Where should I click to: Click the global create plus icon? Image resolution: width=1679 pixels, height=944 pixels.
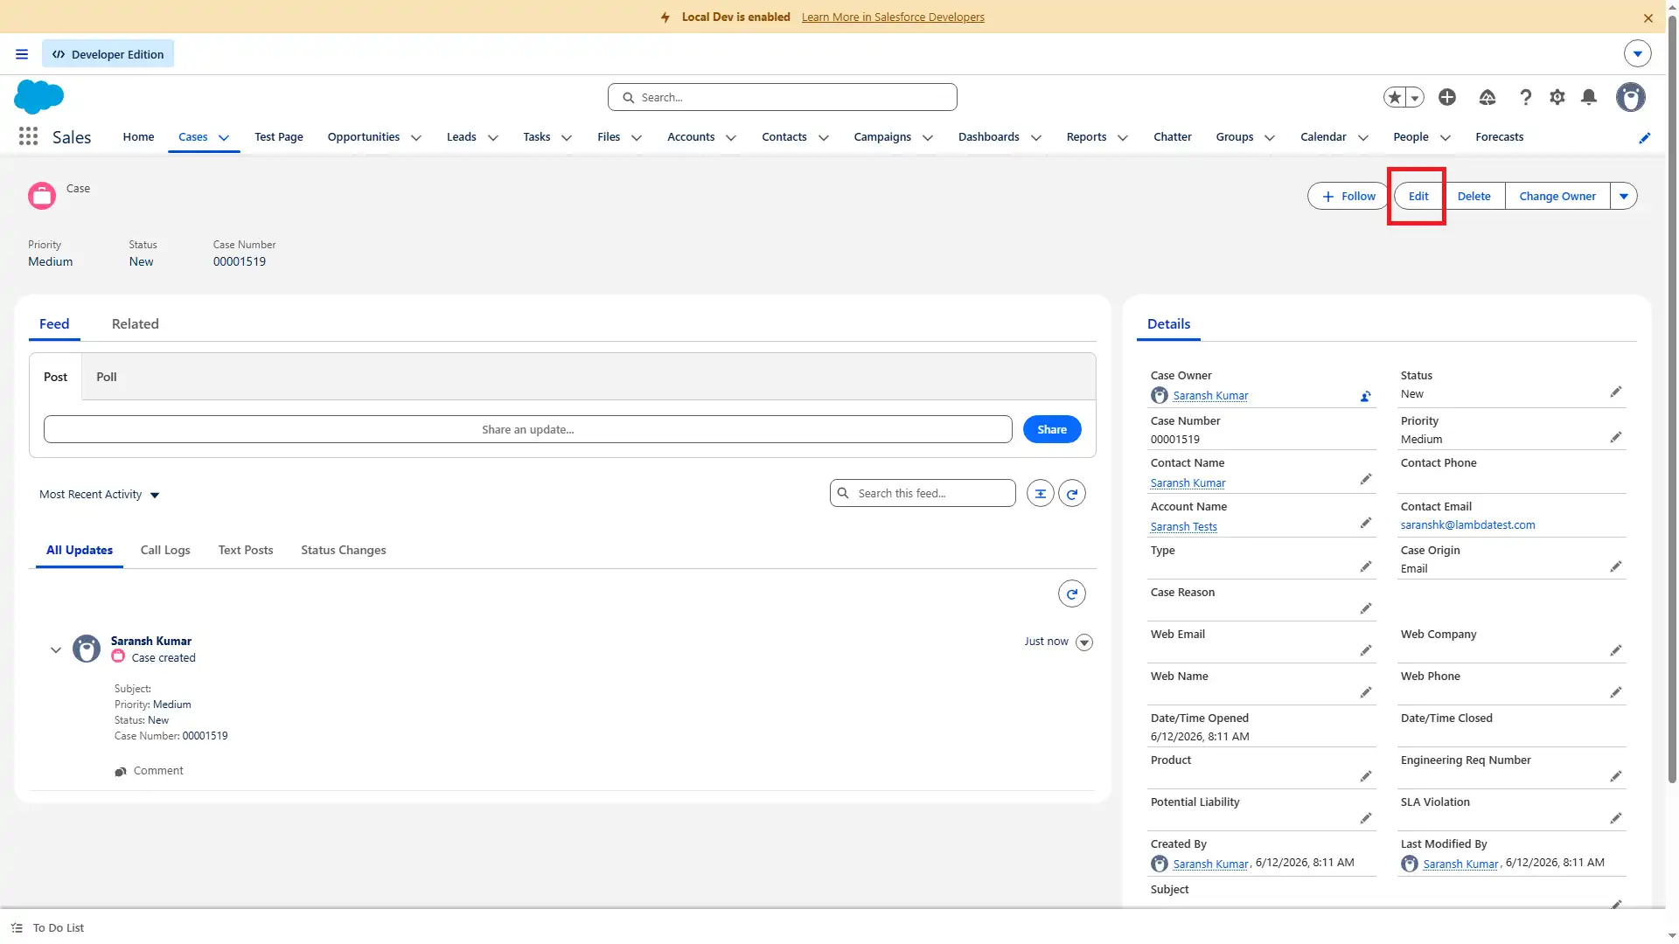(x=1447, y=97)
